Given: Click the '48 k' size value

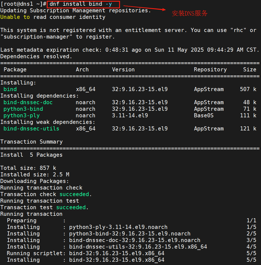Looking at the screenshot, I should pyautogui.click(x=250, y=102).
